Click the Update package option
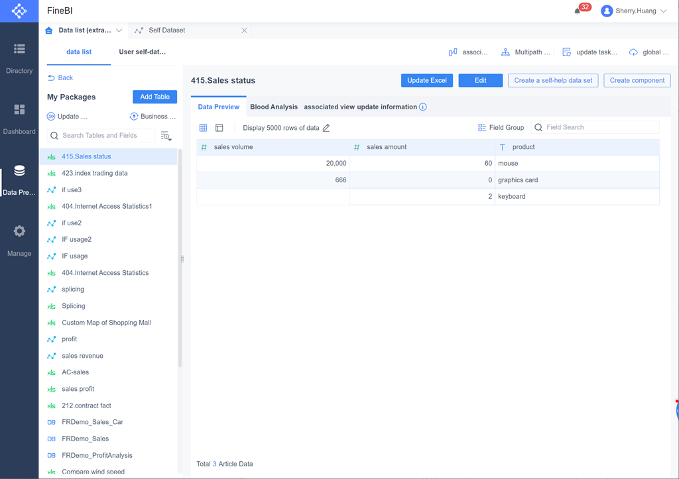Screen dimensions: 679x479 tap(67, 117)
